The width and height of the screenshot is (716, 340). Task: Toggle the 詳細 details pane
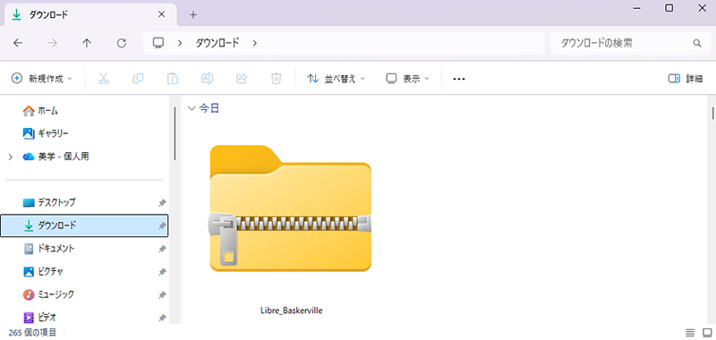coord(686,79)
